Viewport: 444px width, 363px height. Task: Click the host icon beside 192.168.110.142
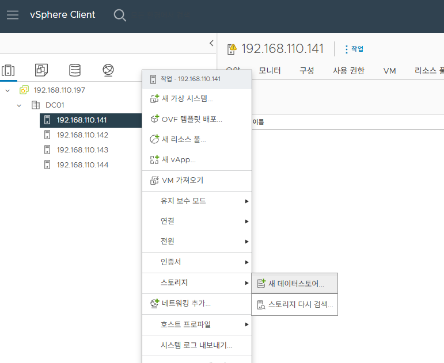[x=47, y=135]
